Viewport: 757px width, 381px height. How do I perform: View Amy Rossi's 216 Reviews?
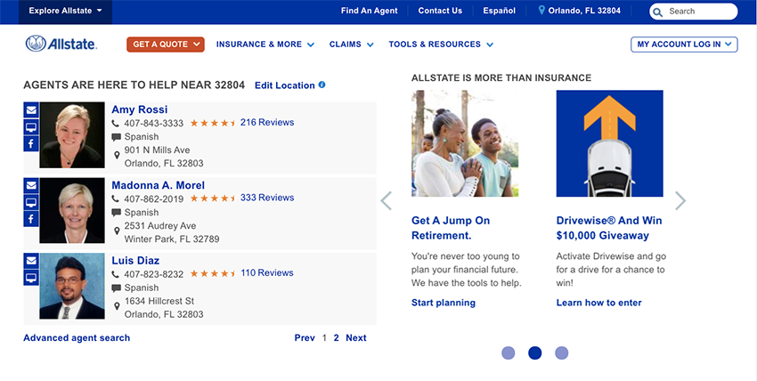[267, 123]
